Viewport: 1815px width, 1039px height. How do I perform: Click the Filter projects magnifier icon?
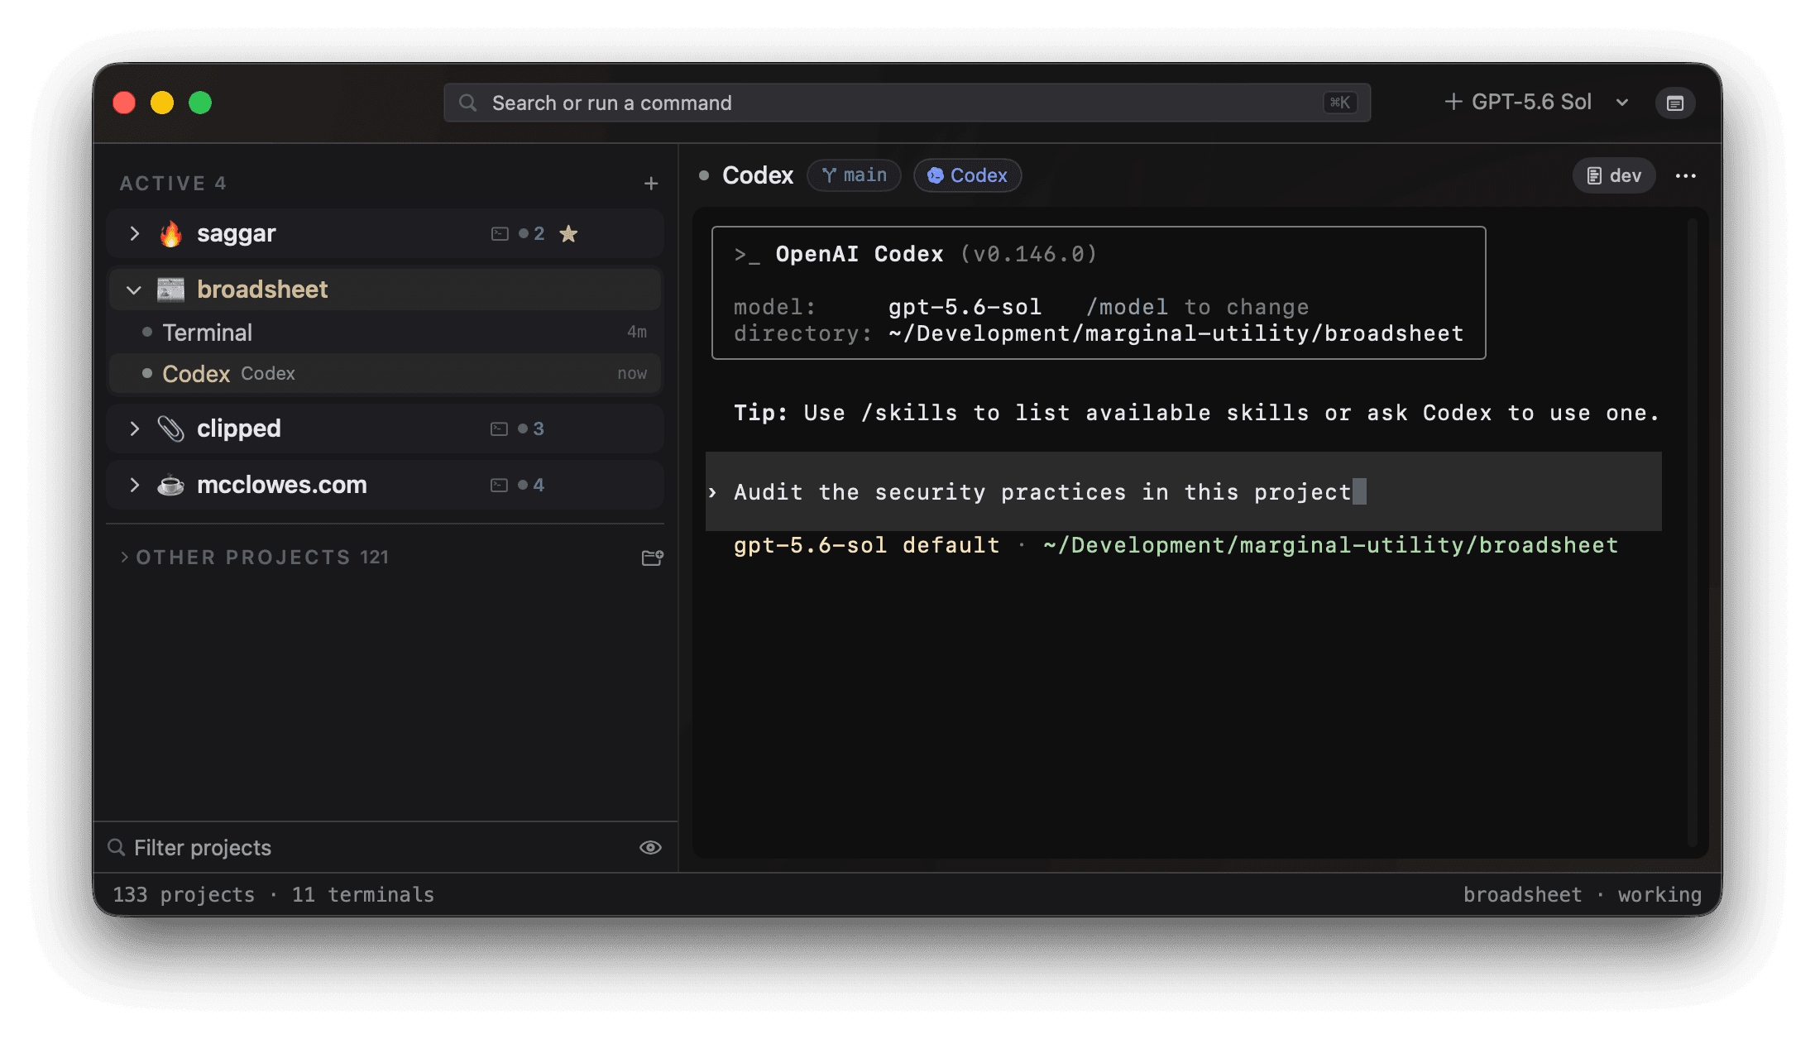click(x=117, y=848)
